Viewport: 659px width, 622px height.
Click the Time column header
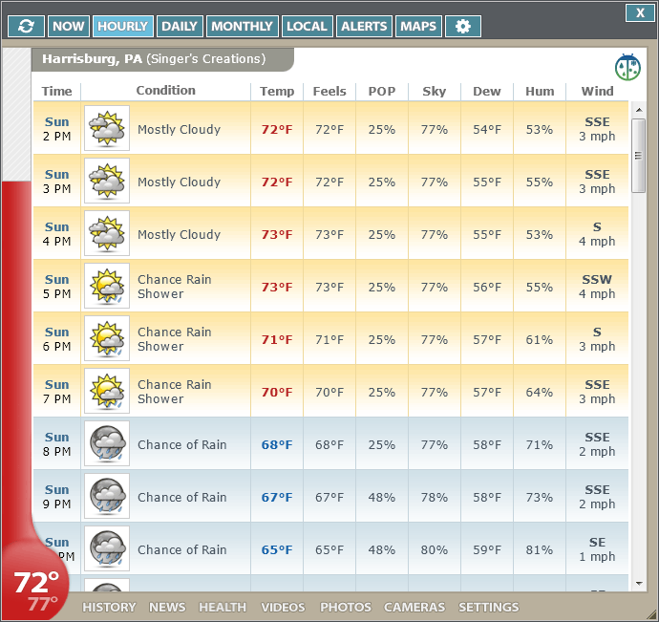[56, 92]
